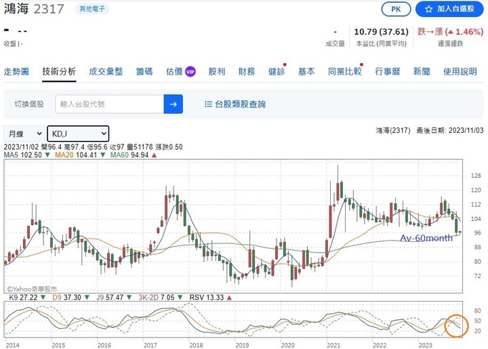Screen dimensions: 488x349
Task: Click the 128 price axis label
Action: click(x=476, y=176)
